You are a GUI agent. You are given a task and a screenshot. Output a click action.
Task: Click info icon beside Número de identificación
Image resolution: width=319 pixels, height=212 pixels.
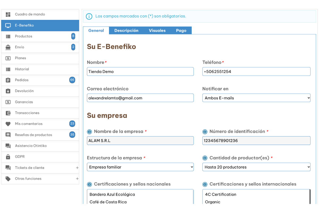coord(205,132)
